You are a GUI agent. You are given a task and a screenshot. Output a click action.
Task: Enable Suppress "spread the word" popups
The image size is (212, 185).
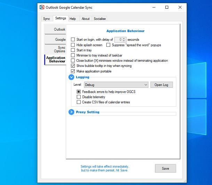pyautogui.click(x=108, y=45)
